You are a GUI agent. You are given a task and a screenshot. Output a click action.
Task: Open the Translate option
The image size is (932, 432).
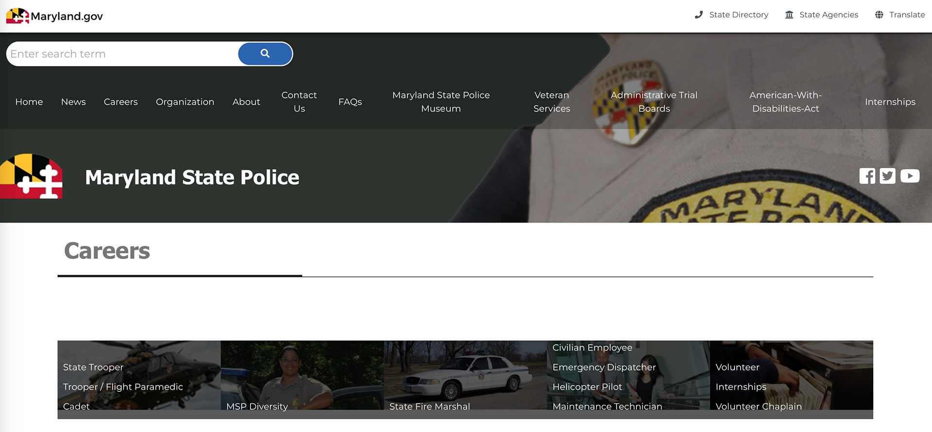900,15
